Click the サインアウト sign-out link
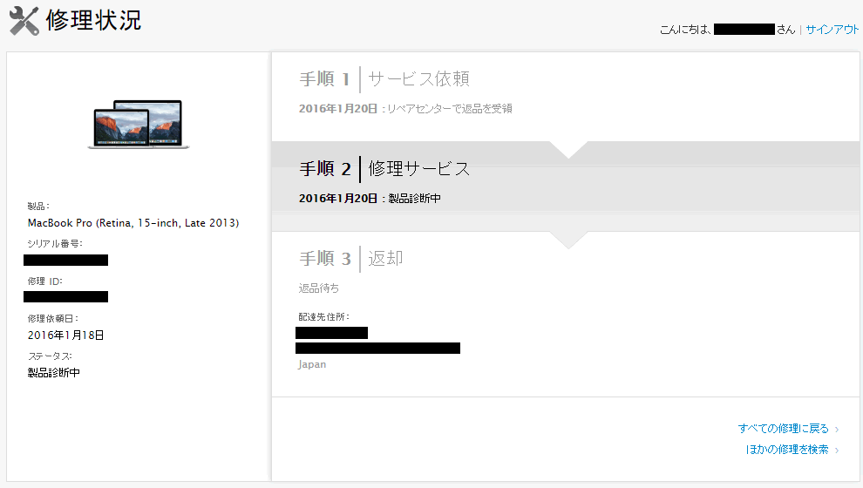The image size is (863, 488). tap(832, 29)
